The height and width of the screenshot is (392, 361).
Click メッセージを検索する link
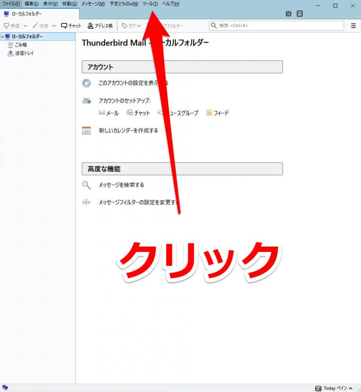(x=121, y=185)
